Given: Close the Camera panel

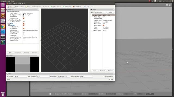Looking at the screenshot, I should [x=38, y=56].
